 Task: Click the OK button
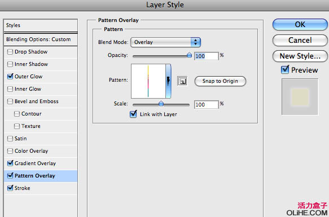[300, 25]
